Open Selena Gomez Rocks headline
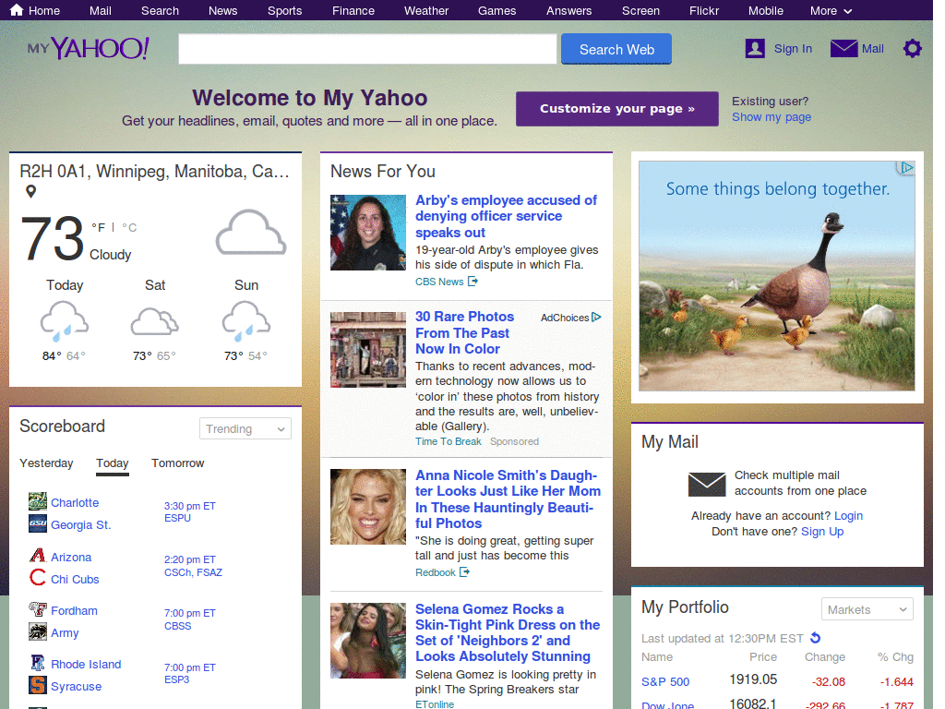 pos(508,632)
